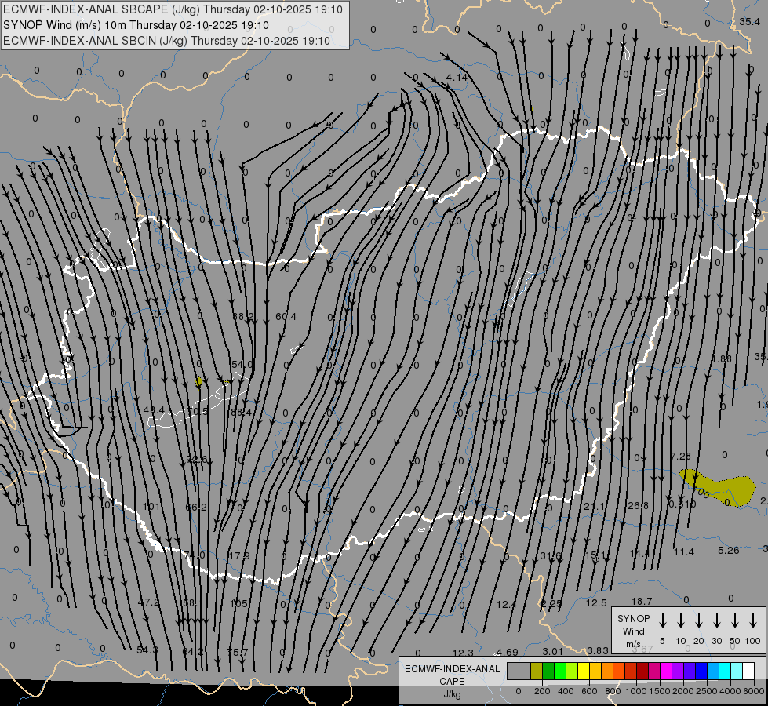Click the '18.7' value on the map

642,601
